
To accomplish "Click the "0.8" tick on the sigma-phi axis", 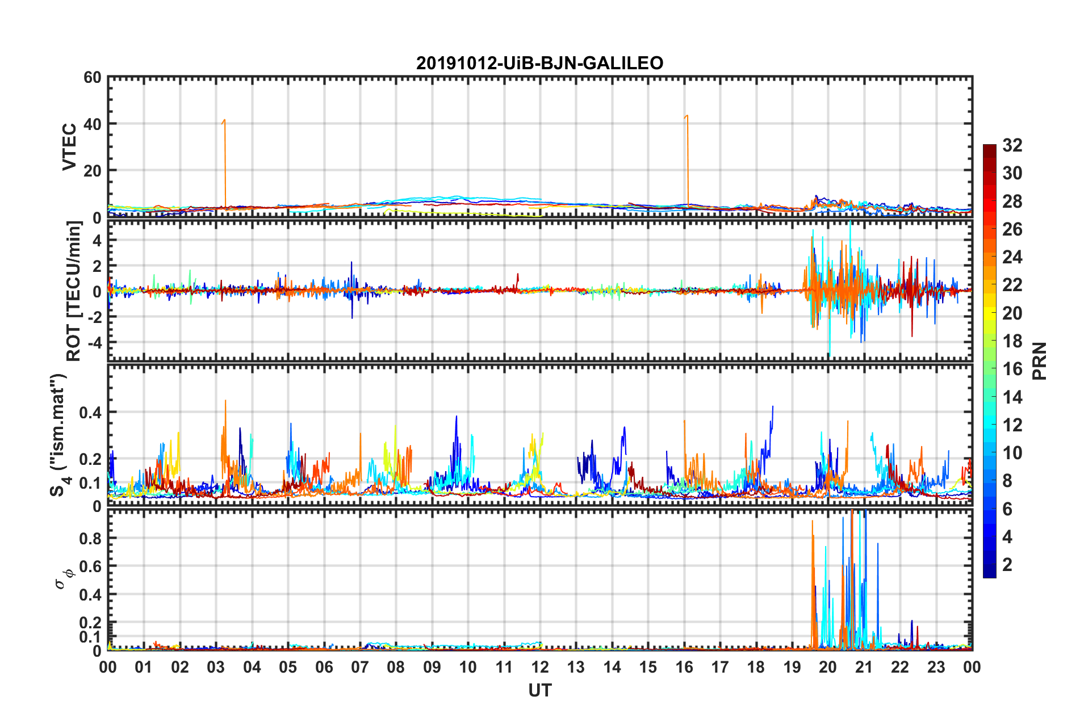I will (90, 538).
